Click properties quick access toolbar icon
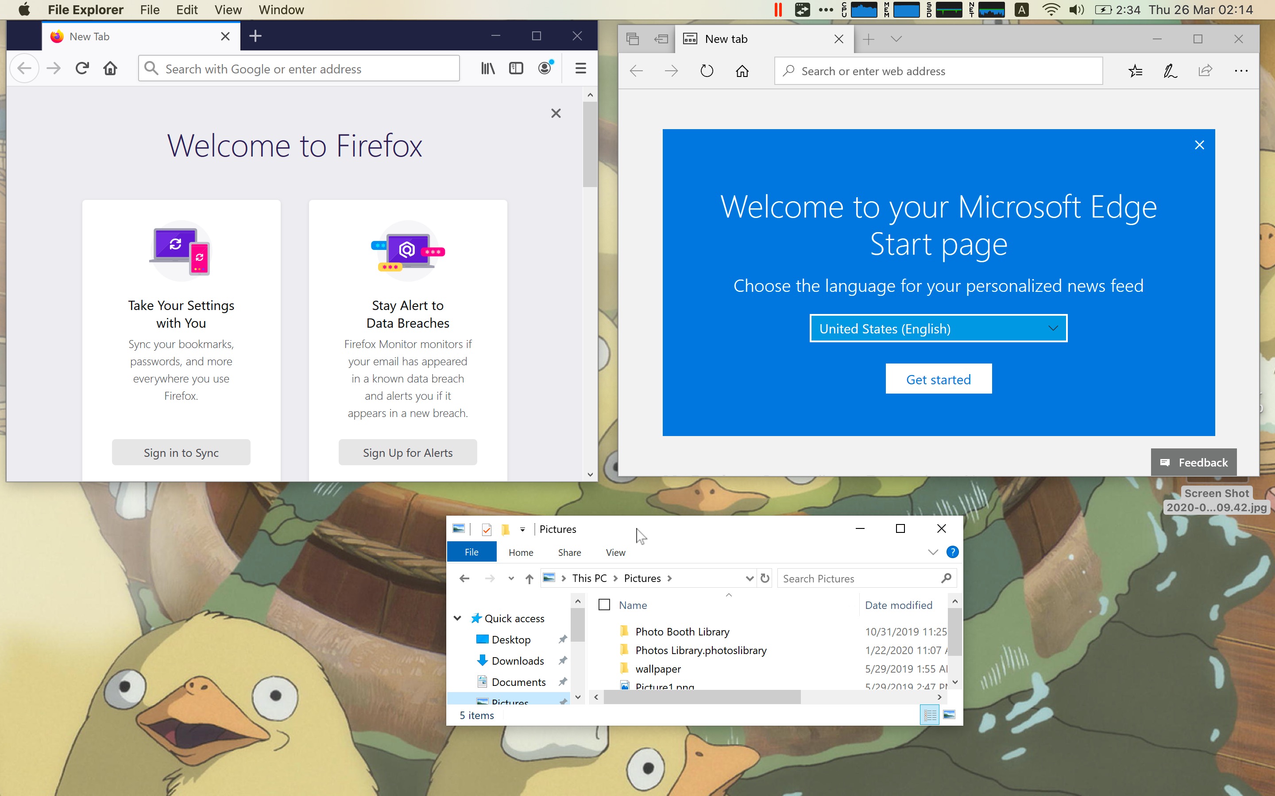 point(486,529)
